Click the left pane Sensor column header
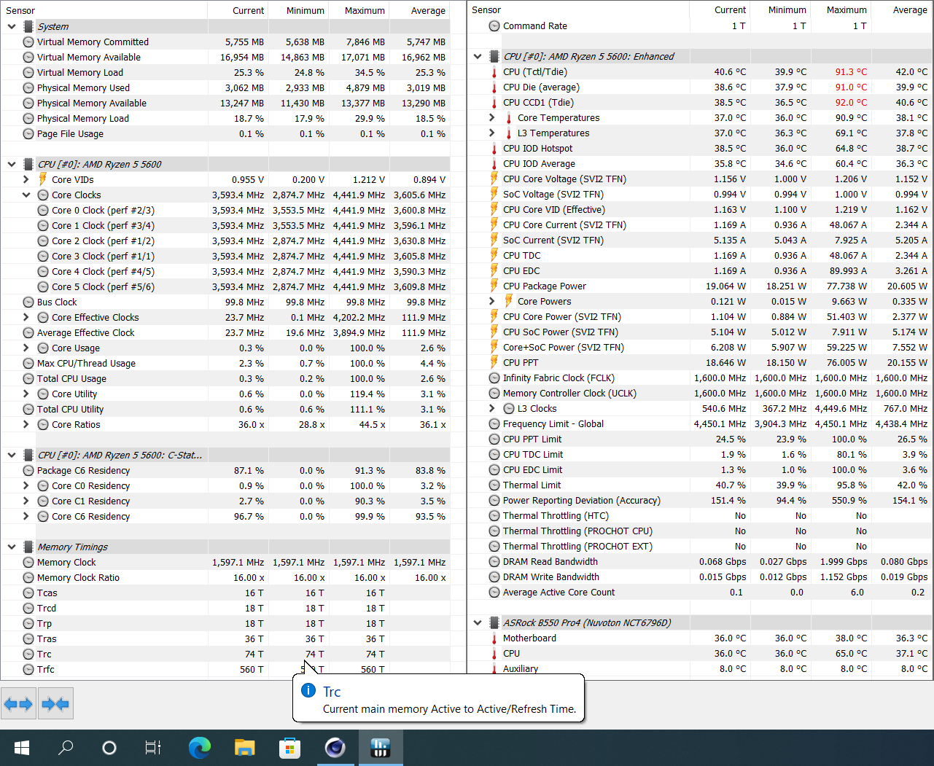 (104, 10)
